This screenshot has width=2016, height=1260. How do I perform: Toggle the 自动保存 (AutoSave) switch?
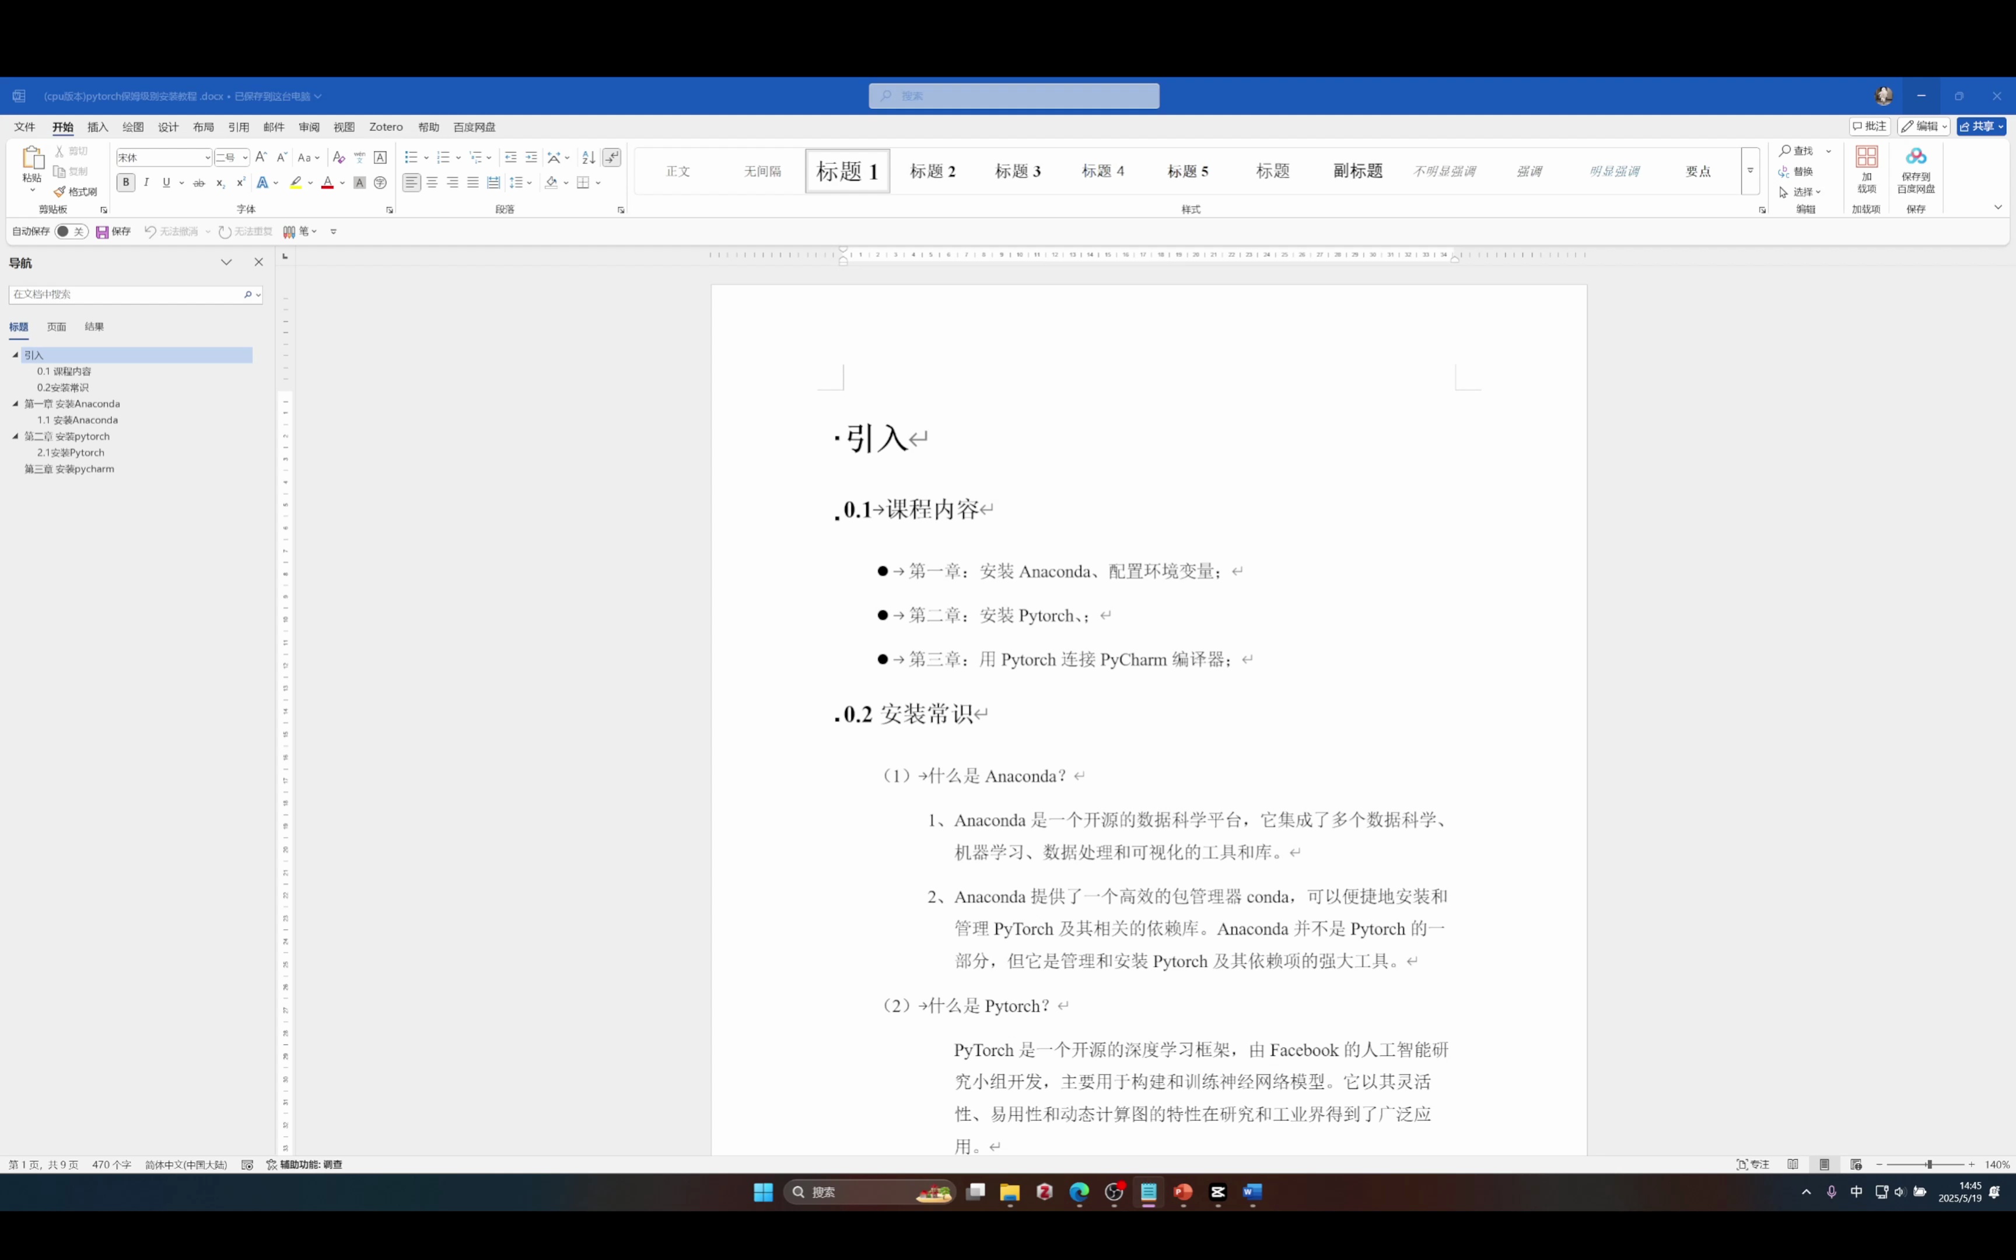[x=70, y=232]
